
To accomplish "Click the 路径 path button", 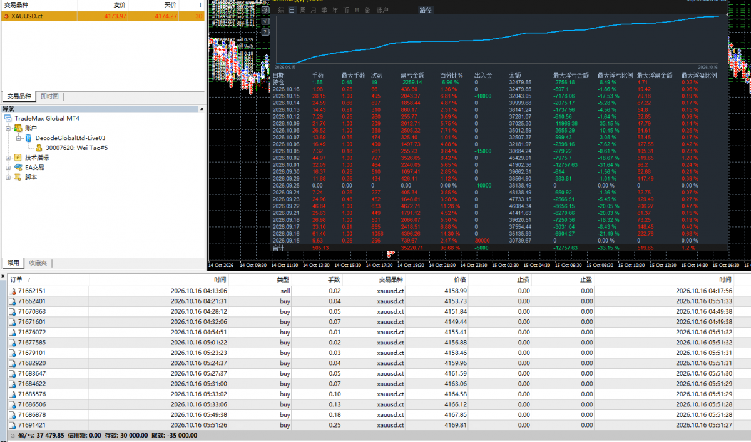I will [426, 10].
